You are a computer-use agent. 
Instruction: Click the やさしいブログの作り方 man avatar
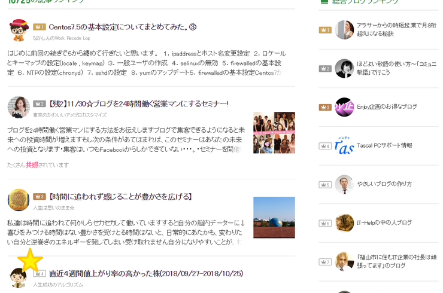pos(344,184)
